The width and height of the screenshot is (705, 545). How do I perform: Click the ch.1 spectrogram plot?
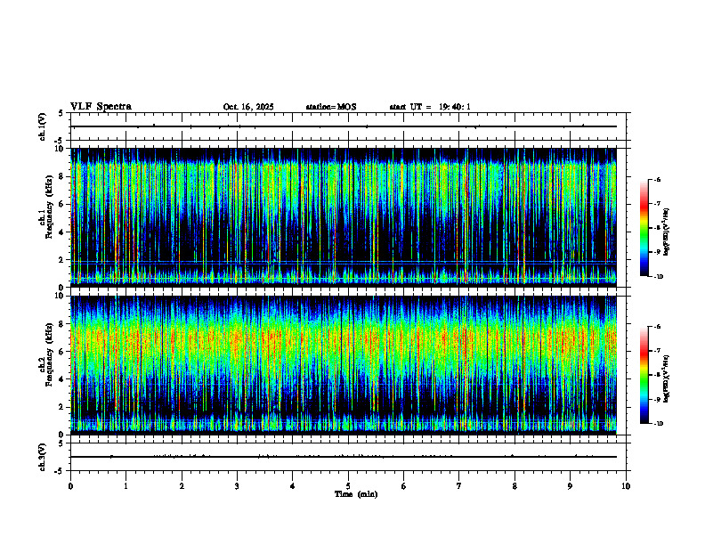(x=344, y=216)
